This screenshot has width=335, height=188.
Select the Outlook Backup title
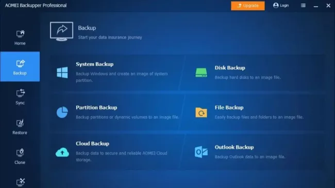pos(234,147)
